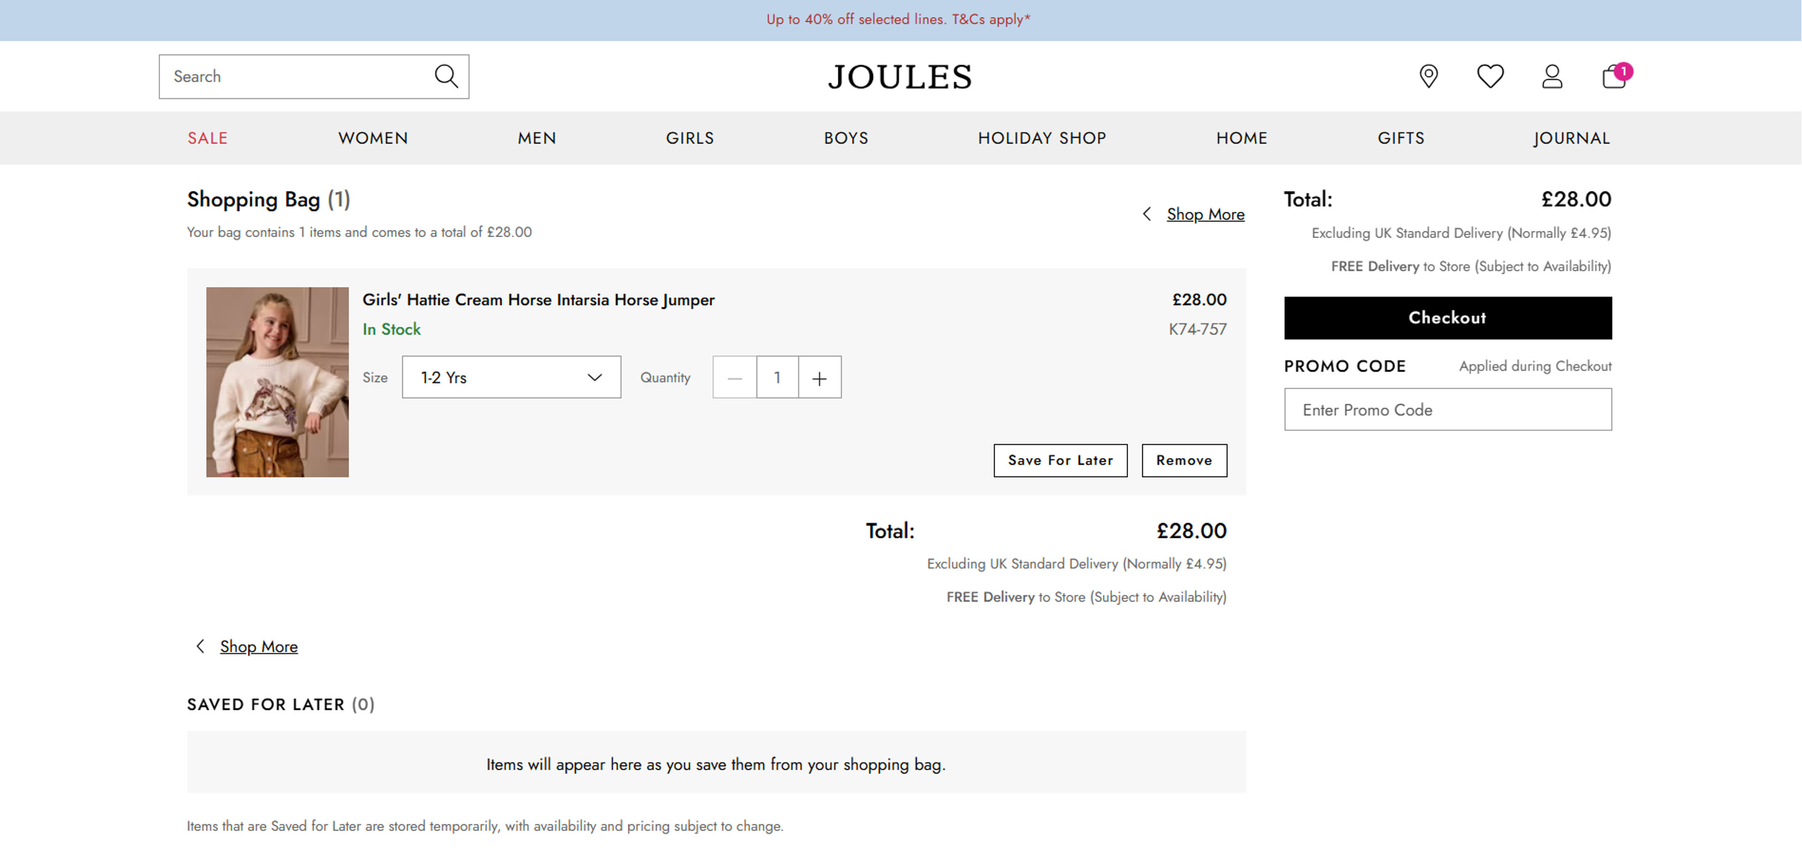Open the Size 1-2 Yrs dropdown
Image resolution: width=1802 pixels, height=860 pixels.
point(512,377)
